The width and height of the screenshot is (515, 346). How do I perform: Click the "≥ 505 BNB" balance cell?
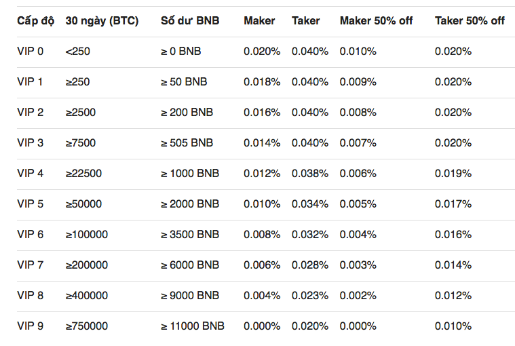click(187, 142)
